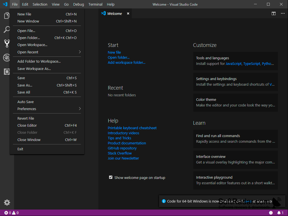Viewport: 288px width, 216px height.
Task: Click Exit in the File menu
Action: 47,149
